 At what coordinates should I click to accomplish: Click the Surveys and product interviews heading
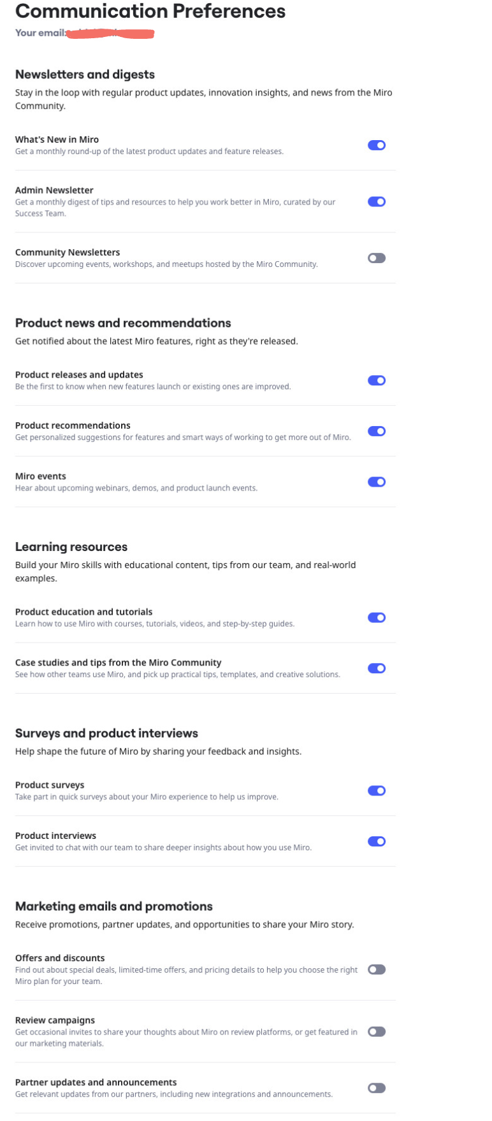pos(106,733)
